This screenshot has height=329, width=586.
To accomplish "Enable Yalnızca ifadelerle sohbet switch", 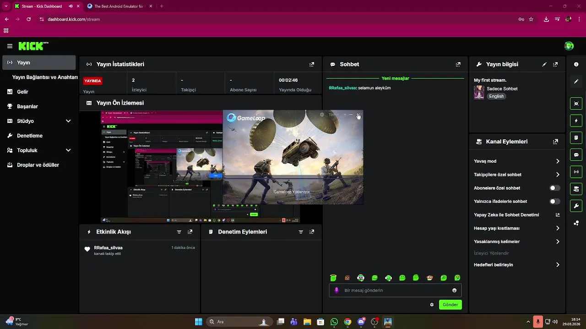I will click(x=554, y=202).
